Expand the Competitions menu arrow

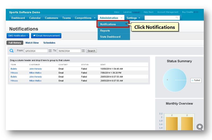[95, 18]
